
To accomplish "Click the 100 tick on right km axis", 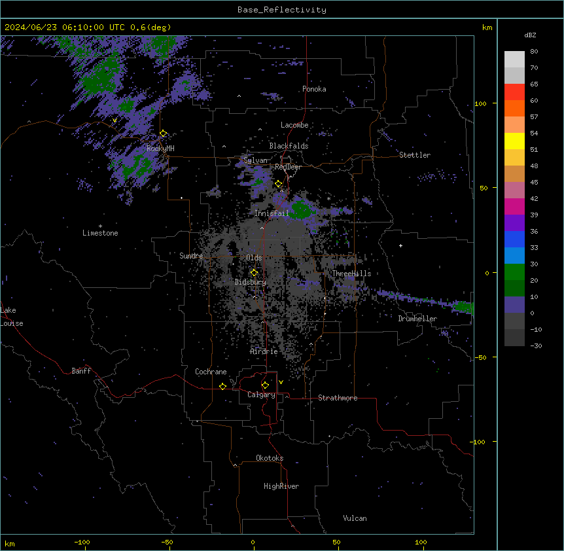I will (480, 103).
